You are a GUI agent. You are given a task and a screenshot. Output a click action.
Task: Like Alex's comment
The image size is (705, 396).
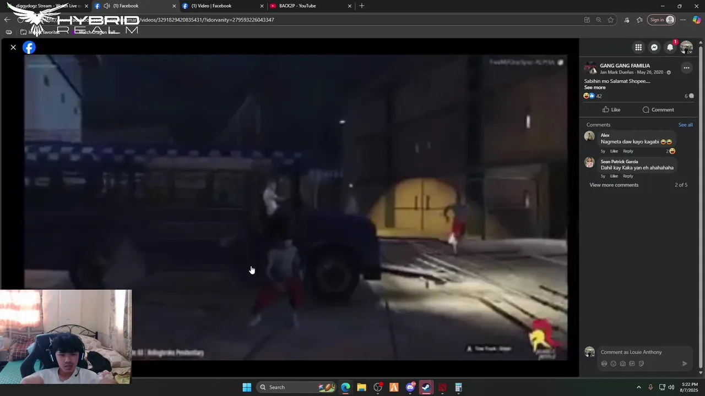click(x=614, y=151)
